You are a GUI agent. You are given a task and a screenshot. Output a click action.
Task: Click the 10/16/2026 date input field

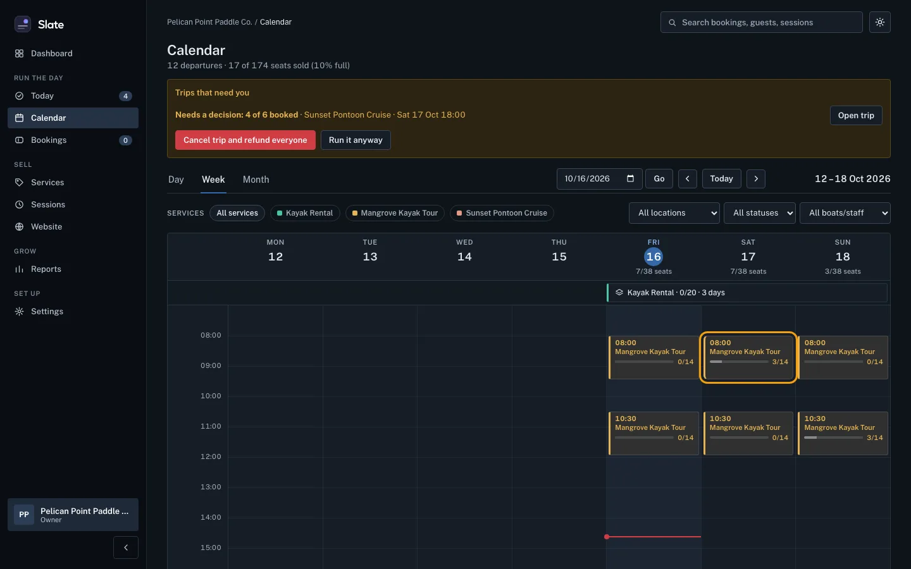point(600,179)
